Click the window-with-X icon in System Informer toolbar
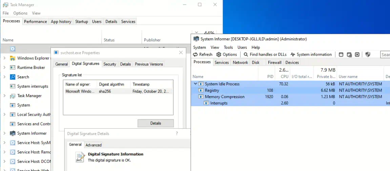 coord(357,55)
